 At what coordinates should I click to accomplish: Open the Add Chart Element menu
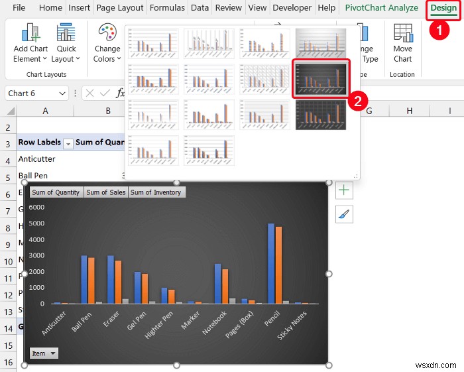pyautogui.click(x=30, y=42)
